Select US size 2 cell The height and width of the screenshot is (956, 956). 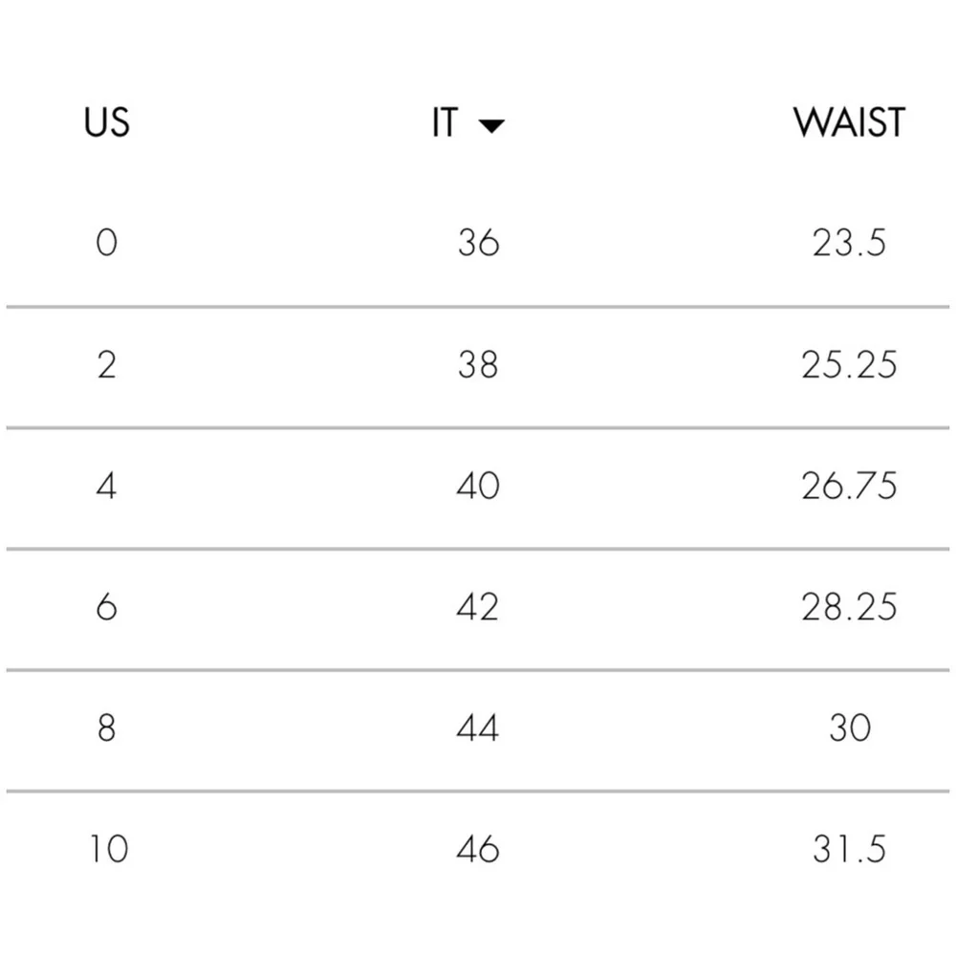(107, 364)
